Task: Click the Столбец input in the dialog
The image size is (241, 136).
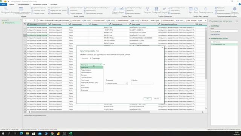Action: point(142,83)
